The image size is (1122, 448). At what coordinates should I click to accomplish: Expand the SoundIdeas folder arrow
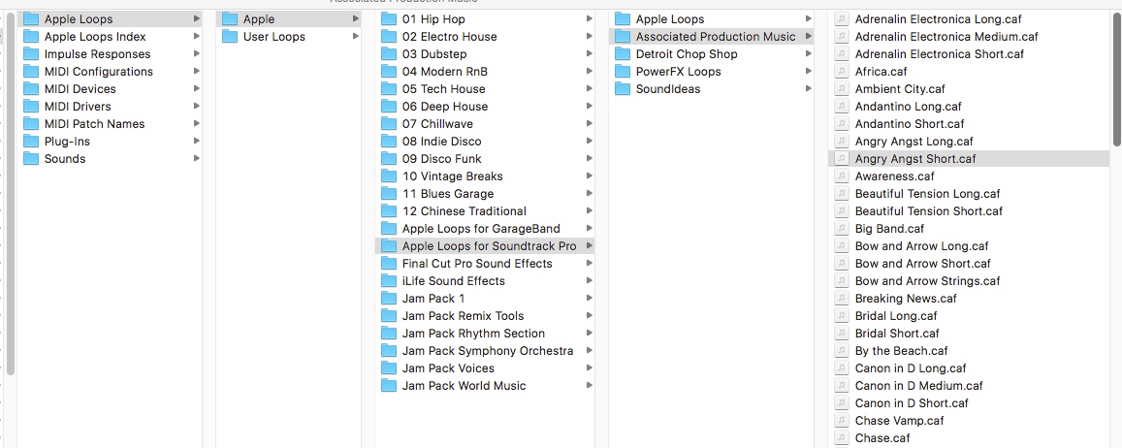[x=809, y=89]
